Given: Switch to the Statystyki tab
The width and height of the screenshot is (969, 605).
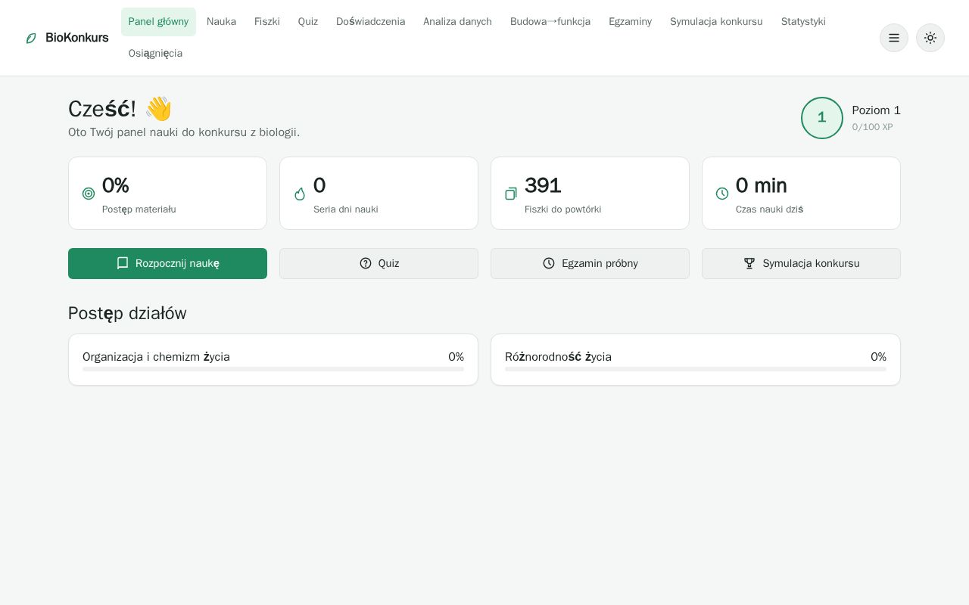Looking at the screenshot, I should coord(803,22).
